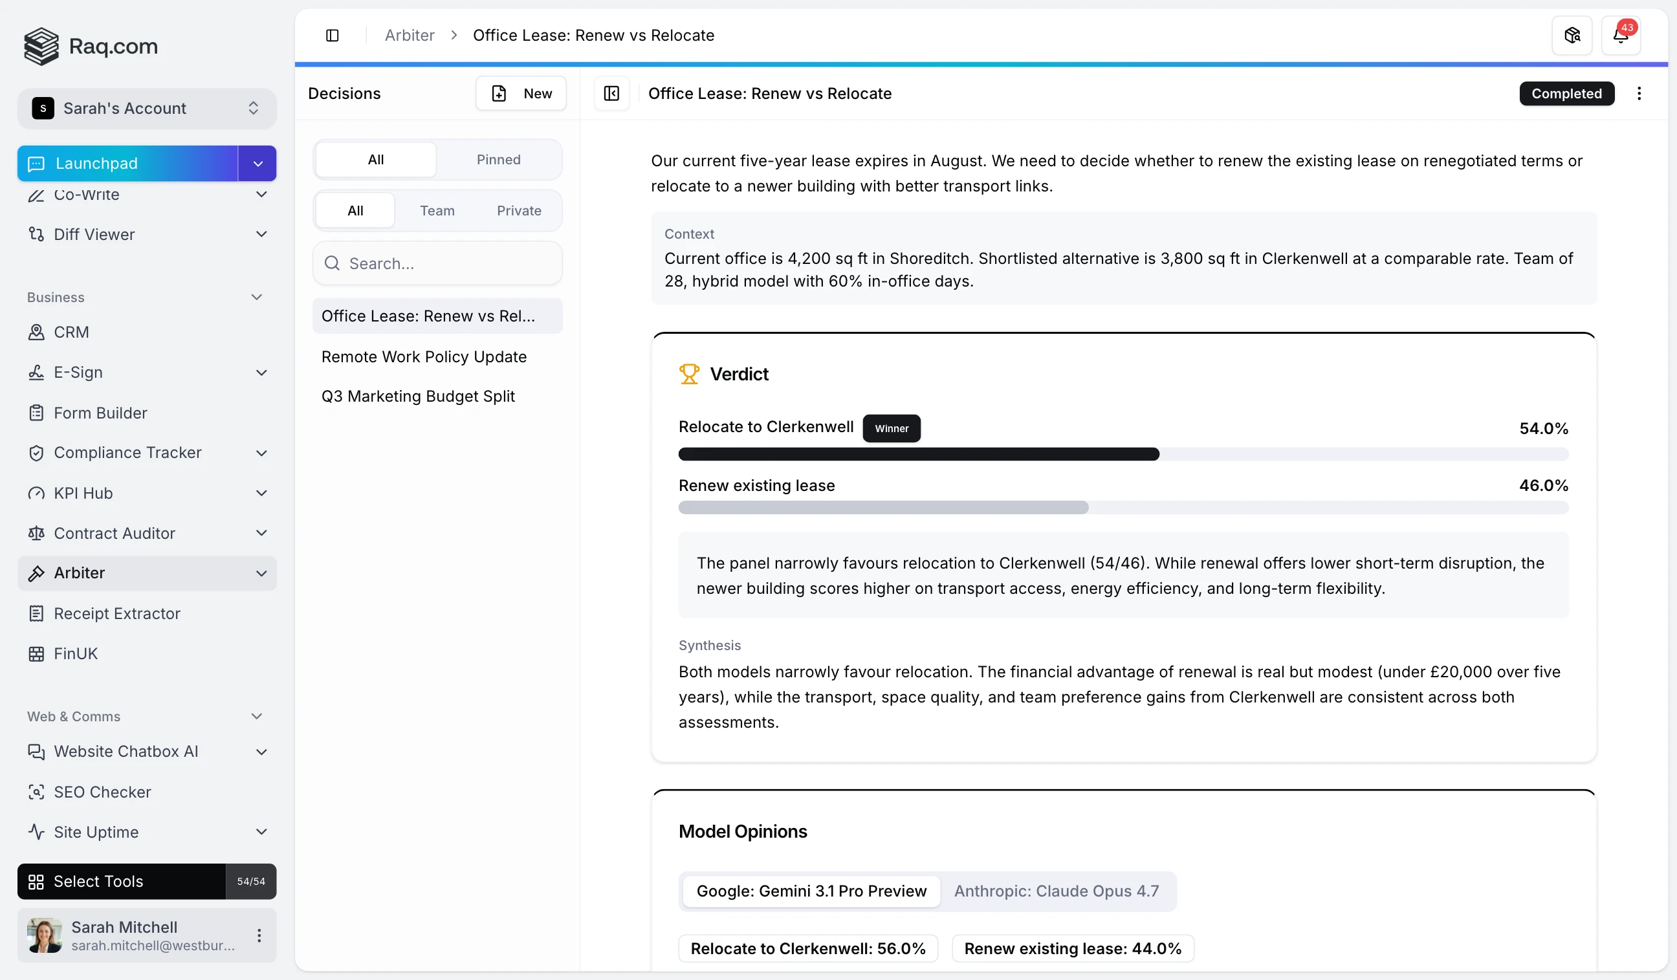Open the Sarah's Account switcher

(146, 109)
